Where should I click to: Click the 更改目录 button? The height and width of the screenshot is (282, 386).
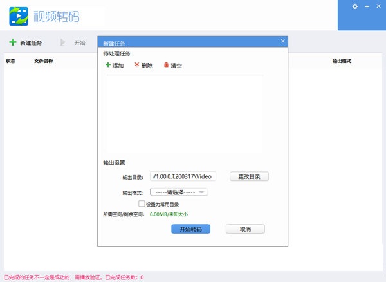(x=249, y=176)
